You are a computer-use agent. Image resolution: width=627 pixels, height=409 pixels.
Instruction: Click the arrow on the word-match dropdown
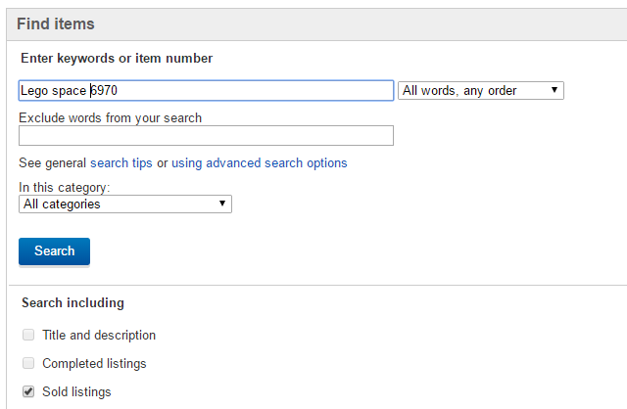[555, 91]
